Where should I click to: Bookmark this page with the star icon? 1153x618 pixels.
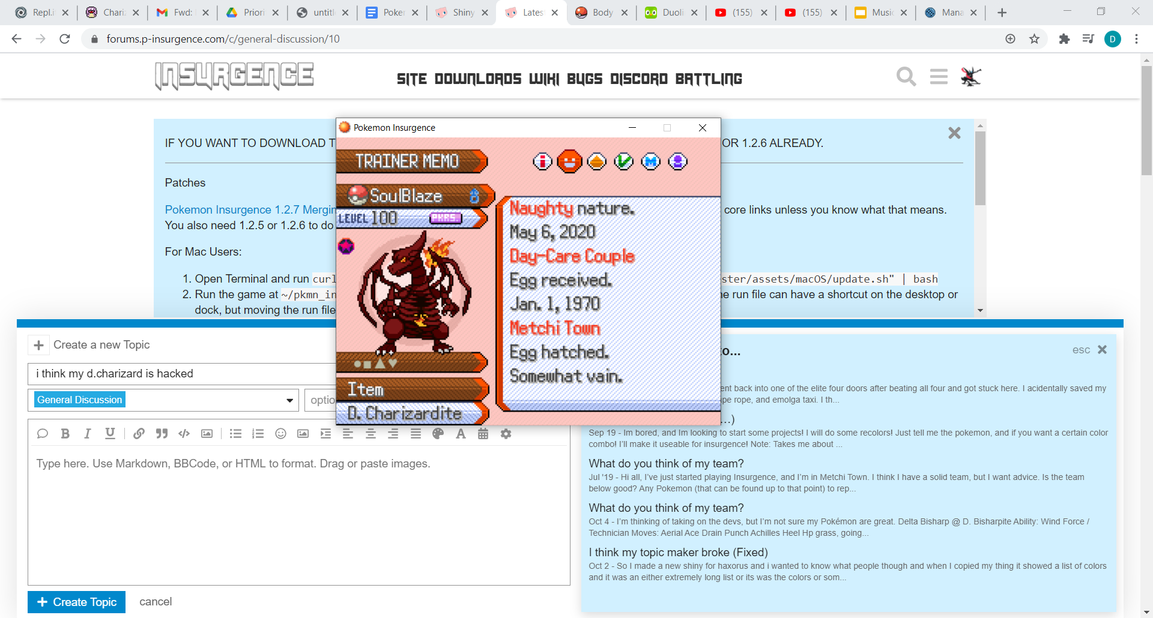click(1034, 39)
